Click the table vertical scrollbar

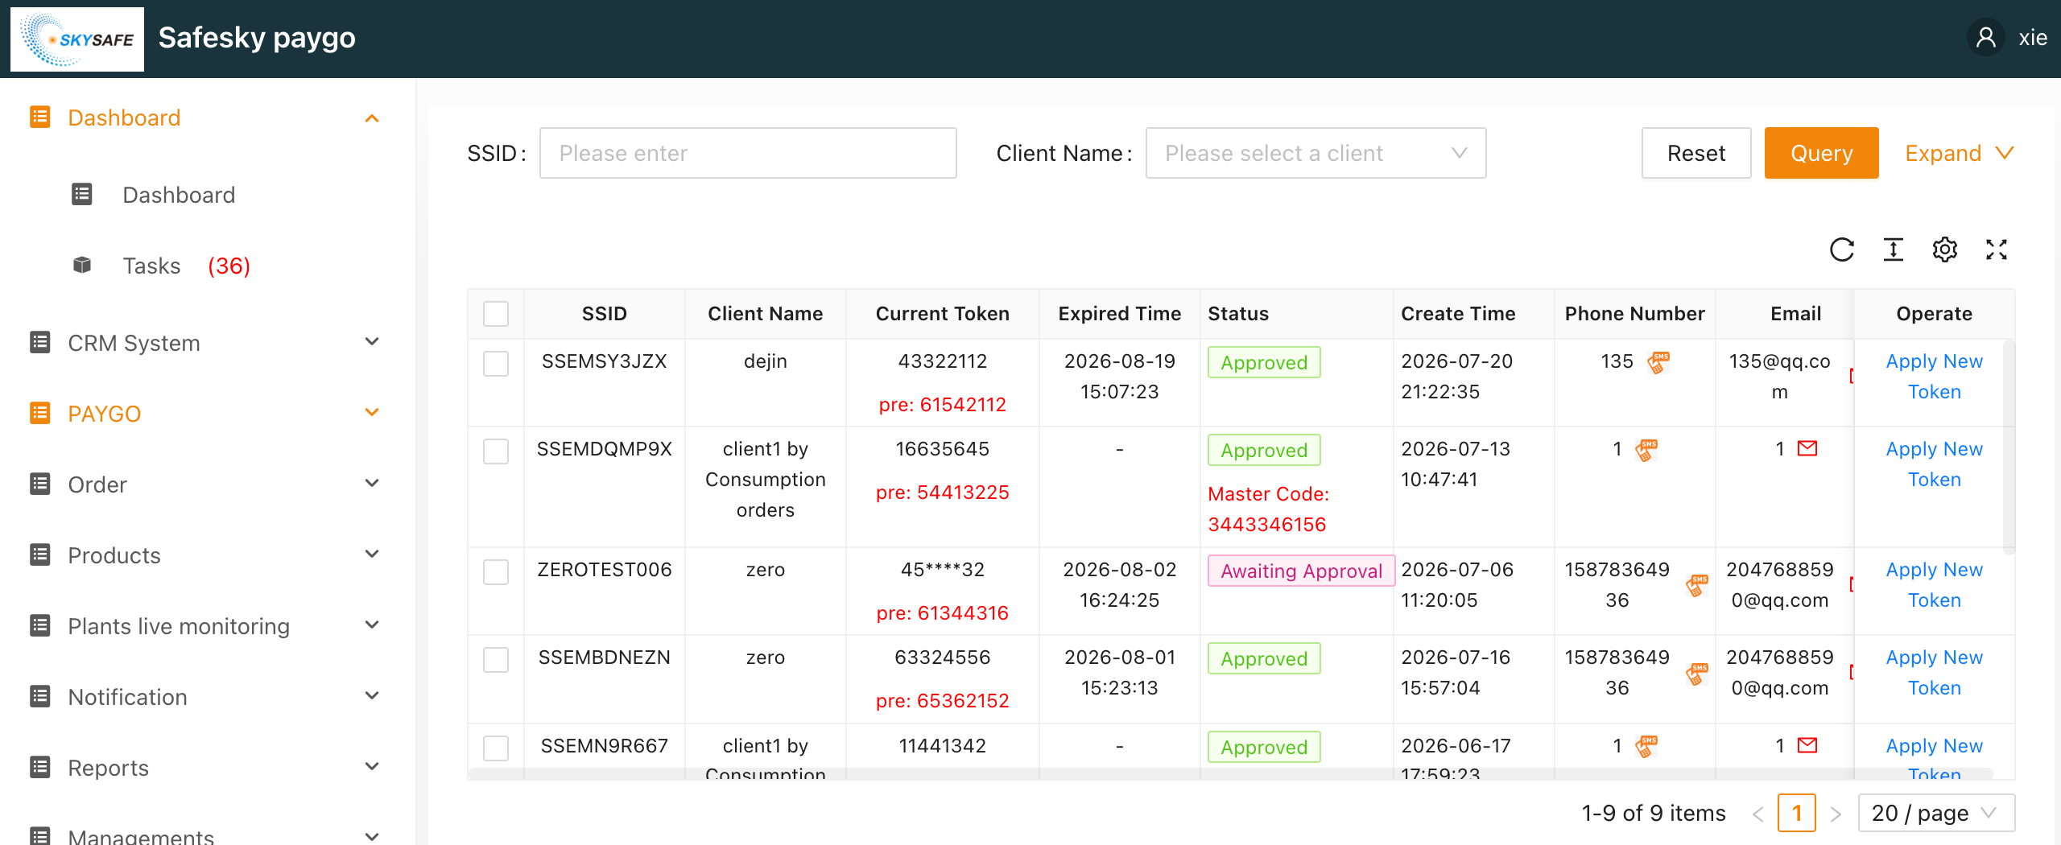pyautogui.click(x=2009, y=447)
